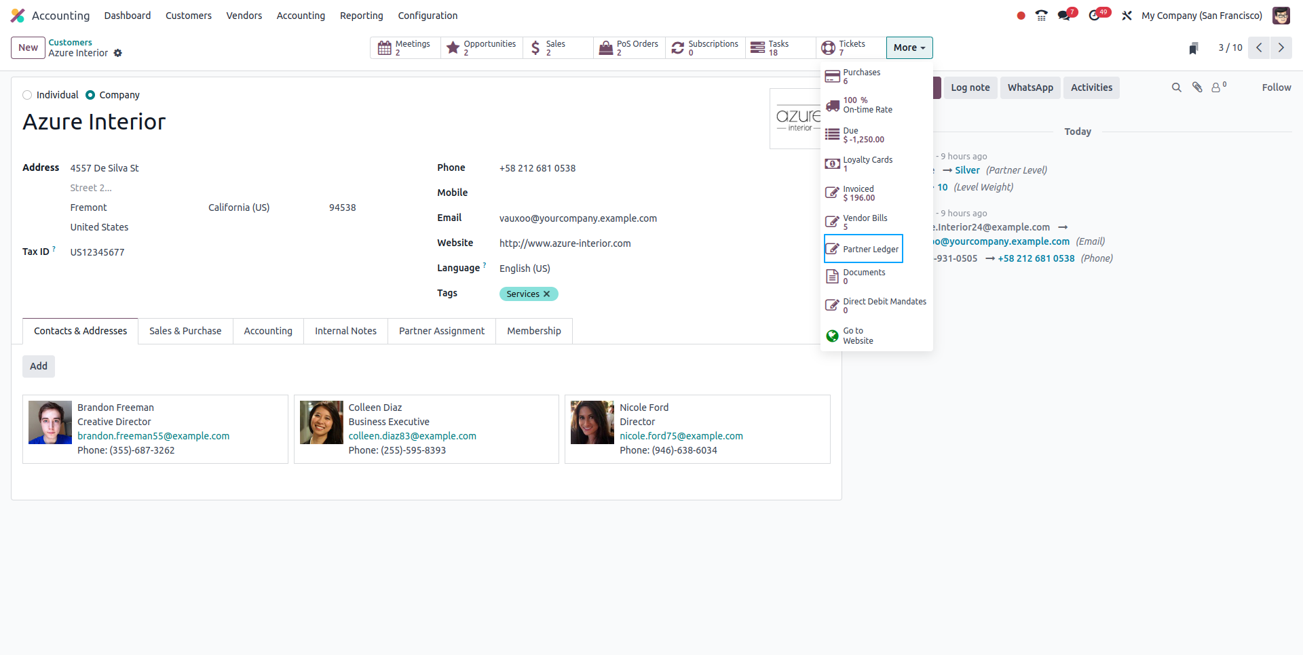
Task: Open the VoIP phone icon
Action: click(x=1042, y=16)
